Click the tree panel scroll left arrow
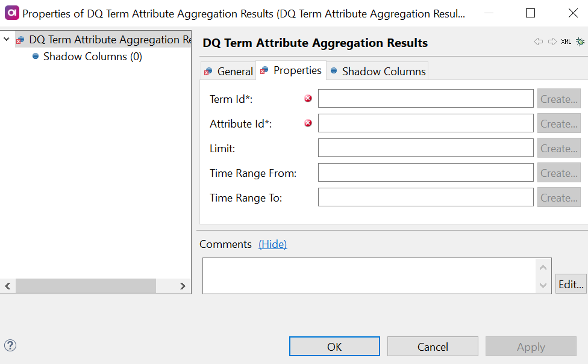The height and width of the screenshot is (364, 588). pos(8,286)
